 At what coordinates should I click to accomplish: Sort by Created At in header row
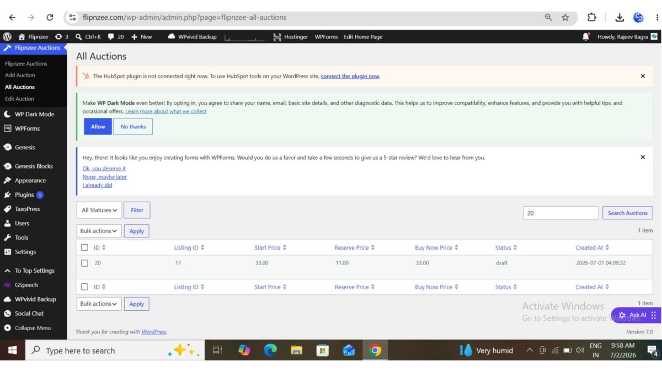[592, 247]
